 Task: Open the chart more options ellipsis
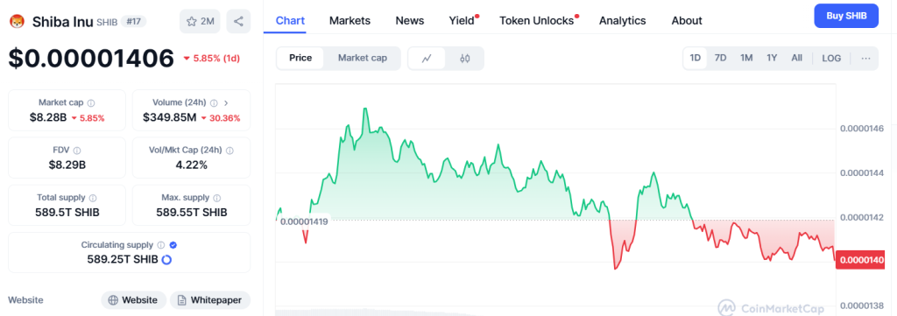click(x=865, y=59)
